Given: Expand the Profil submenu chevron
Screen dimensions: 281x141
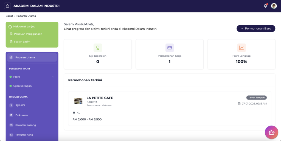Looking at the screenshot, I should 54,77.
